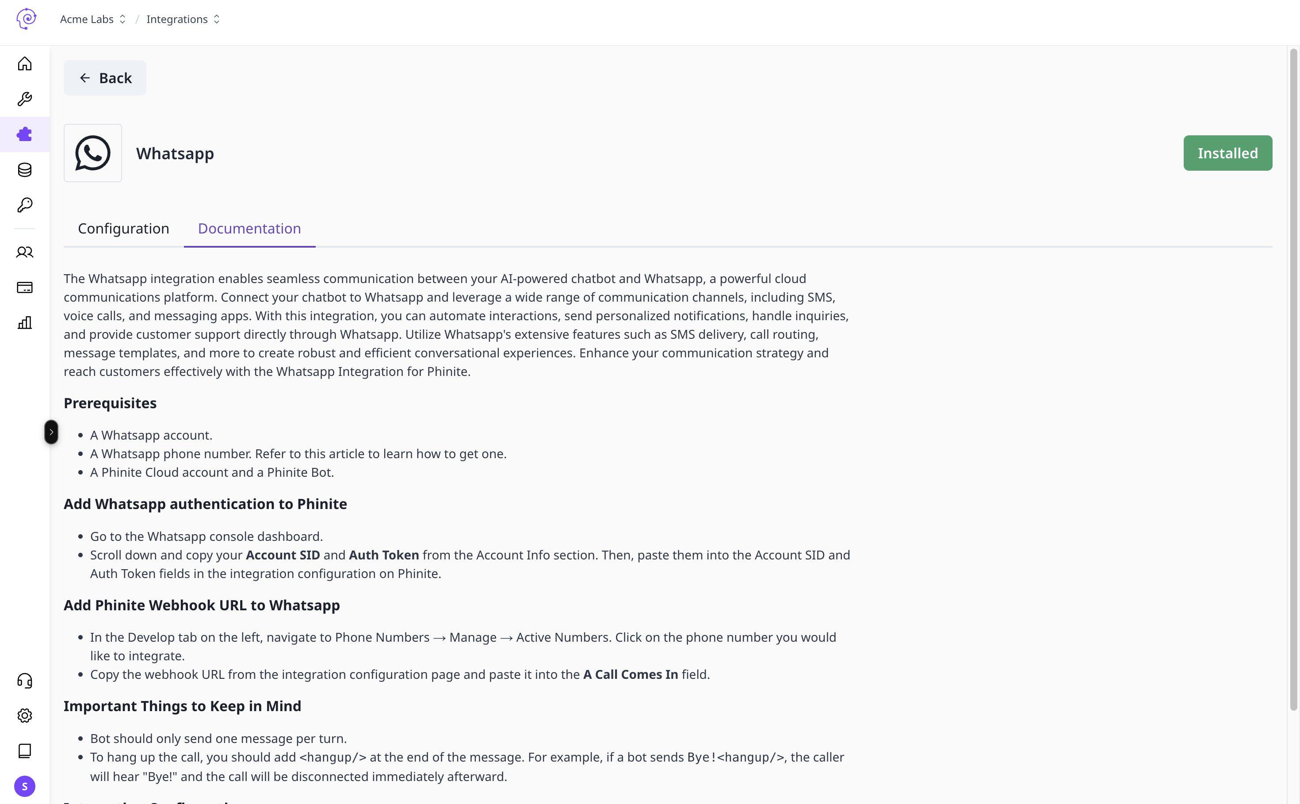Open the settings gear icon

click(24, 715)
